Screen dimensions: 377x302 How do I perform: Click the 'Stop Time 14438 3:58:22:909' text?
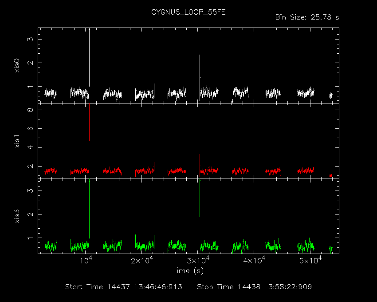coord(255,287)
